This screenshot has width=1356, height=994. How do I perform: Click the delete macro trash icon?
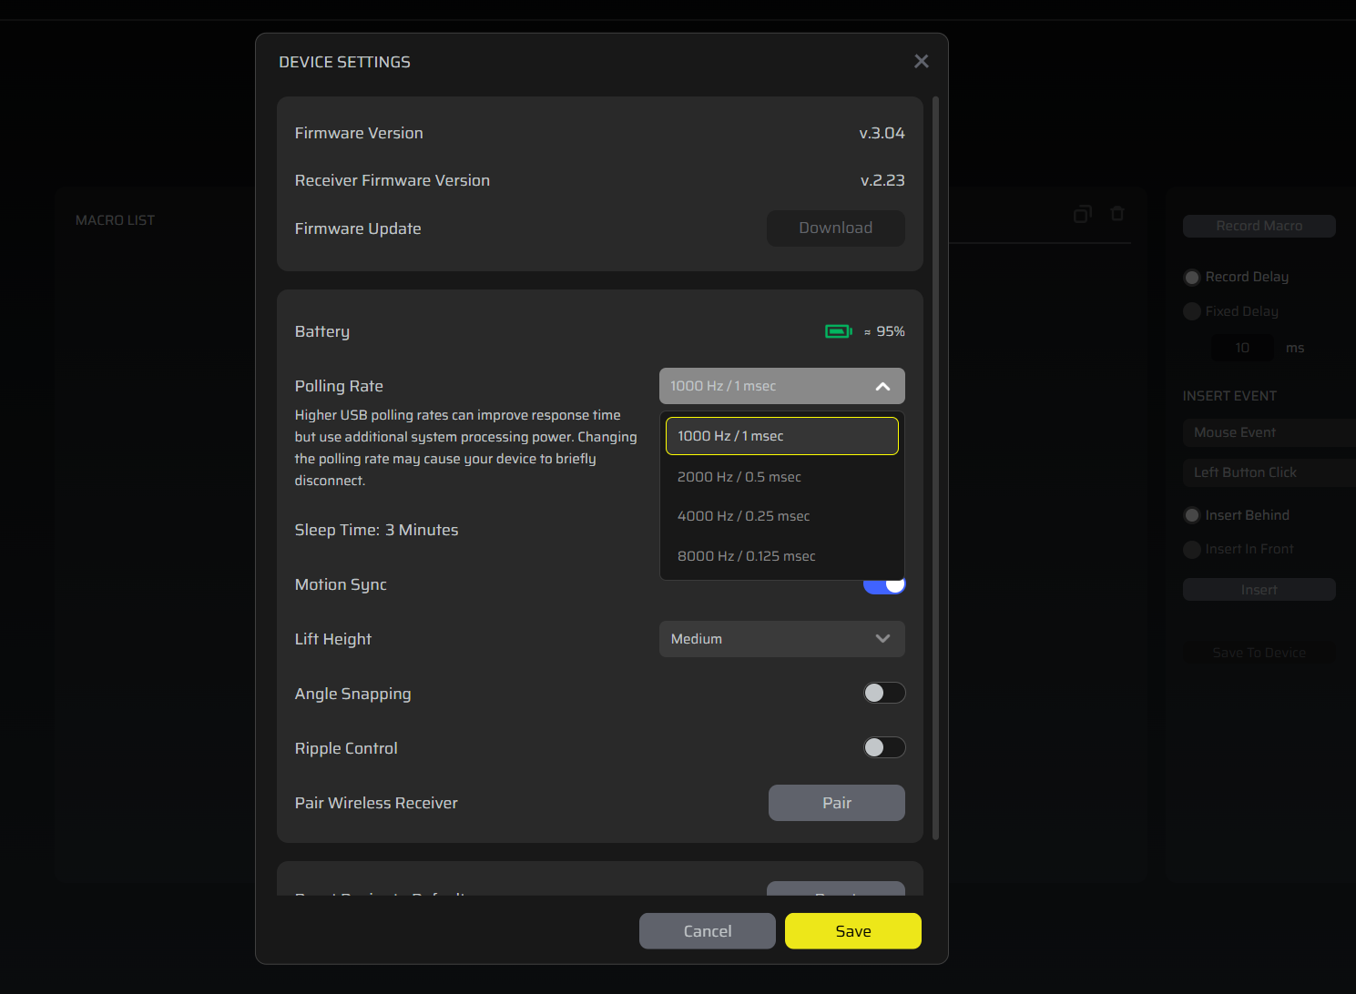pos(1117,214)
